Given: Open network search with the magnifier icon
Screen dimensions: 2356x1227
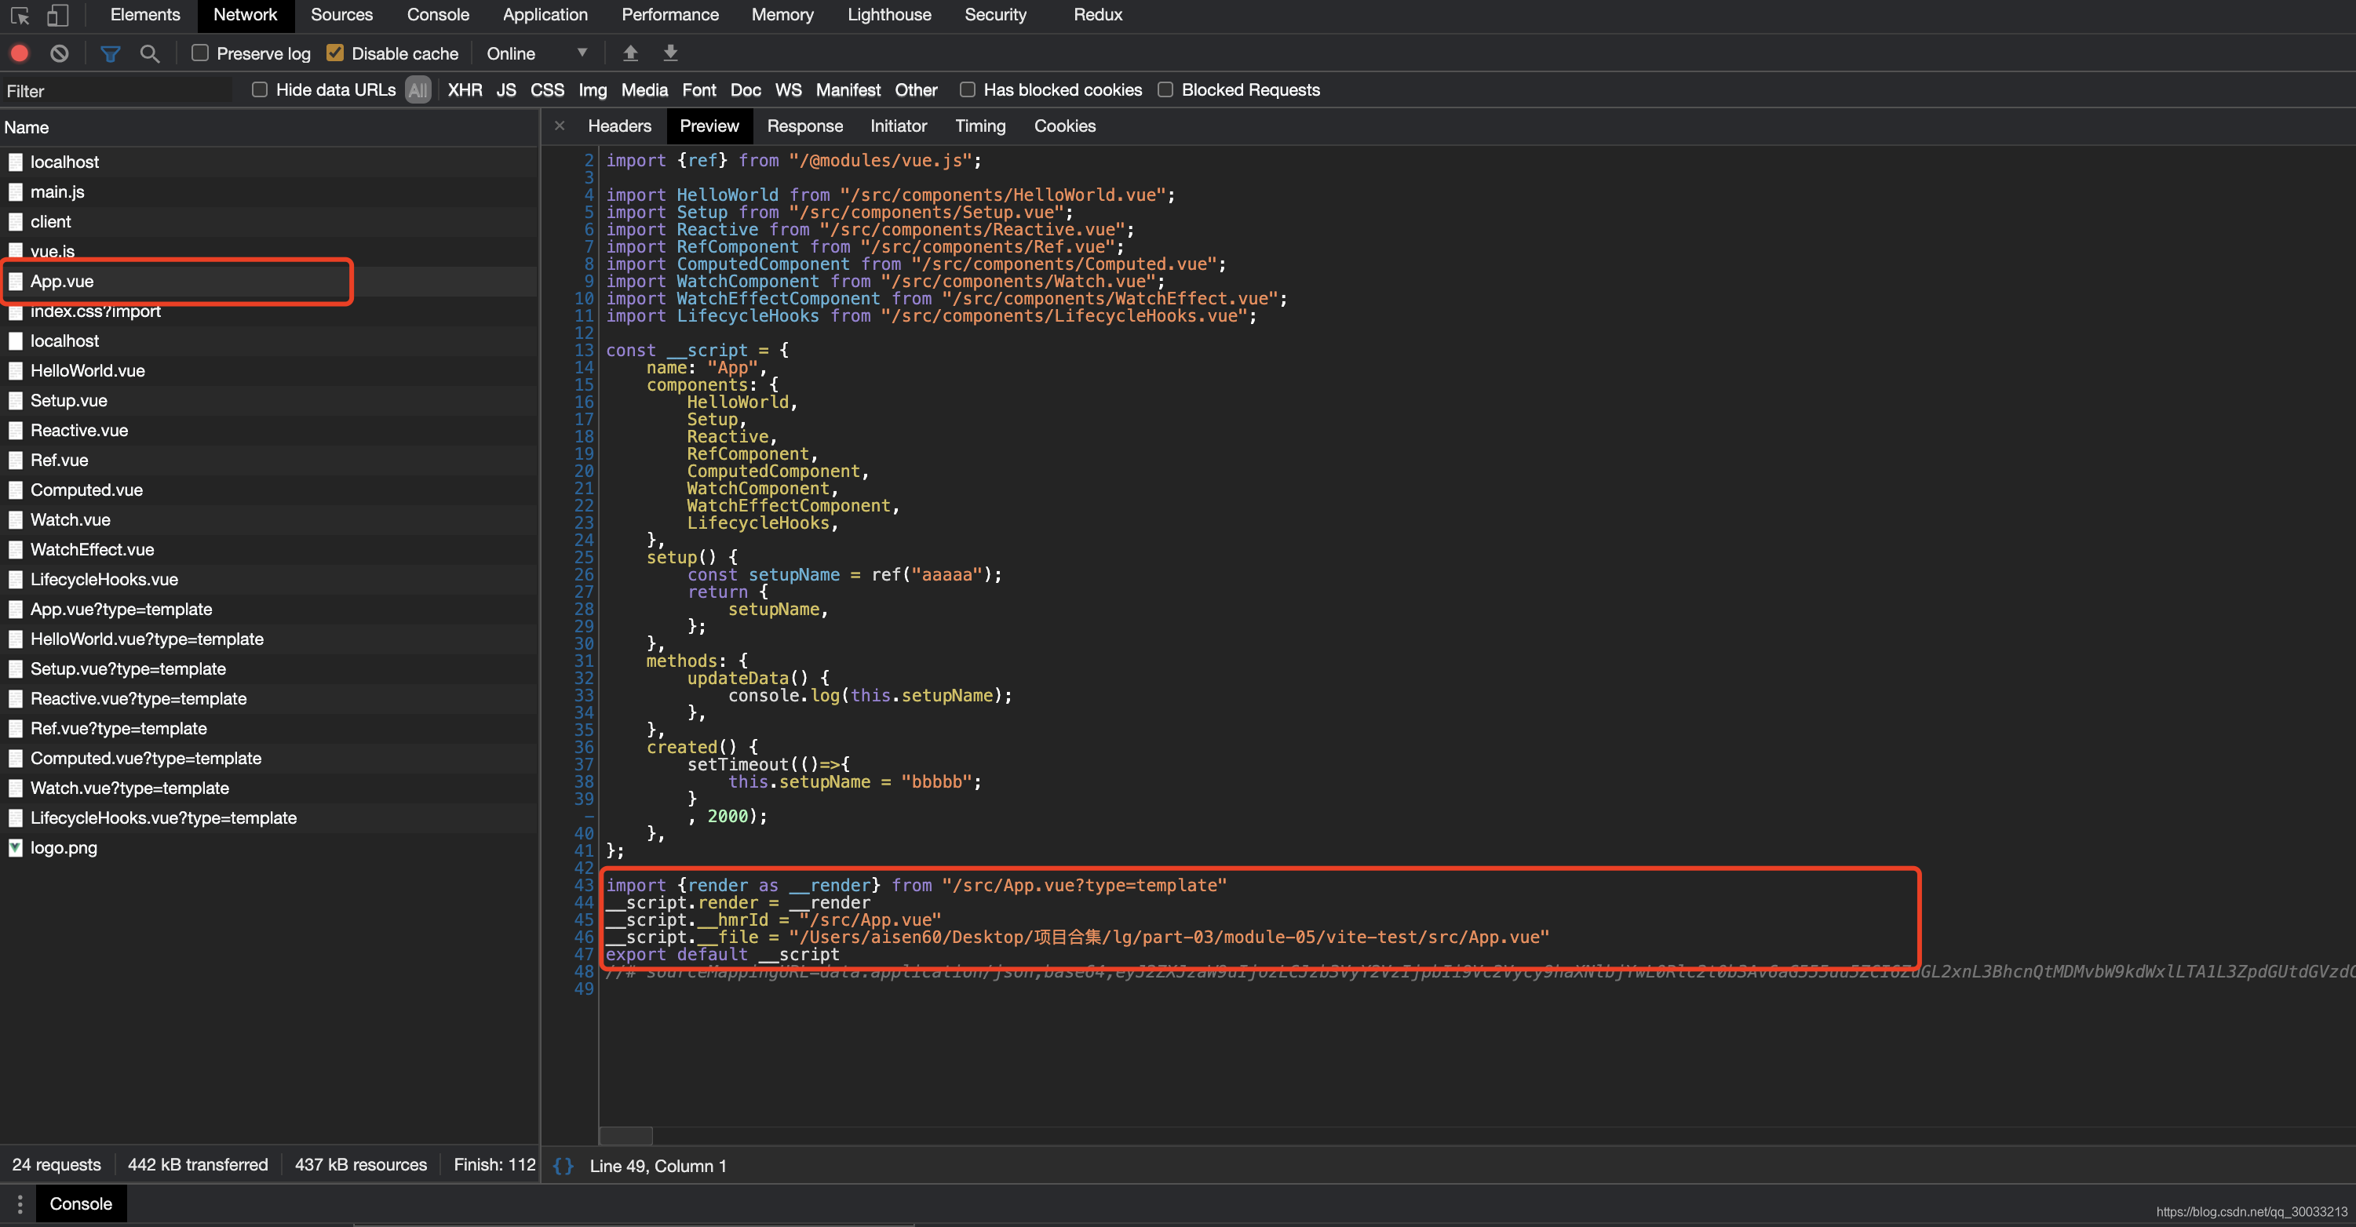Looking at the screenshot, I should [150, 53].
